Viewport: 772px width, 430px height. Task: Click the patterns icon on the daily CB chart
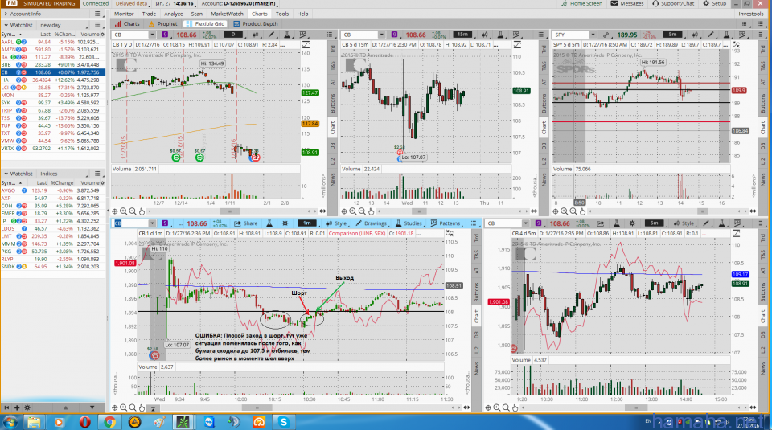click(303, 35)
